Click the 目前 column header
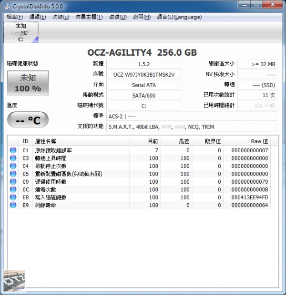 point(145,141)
